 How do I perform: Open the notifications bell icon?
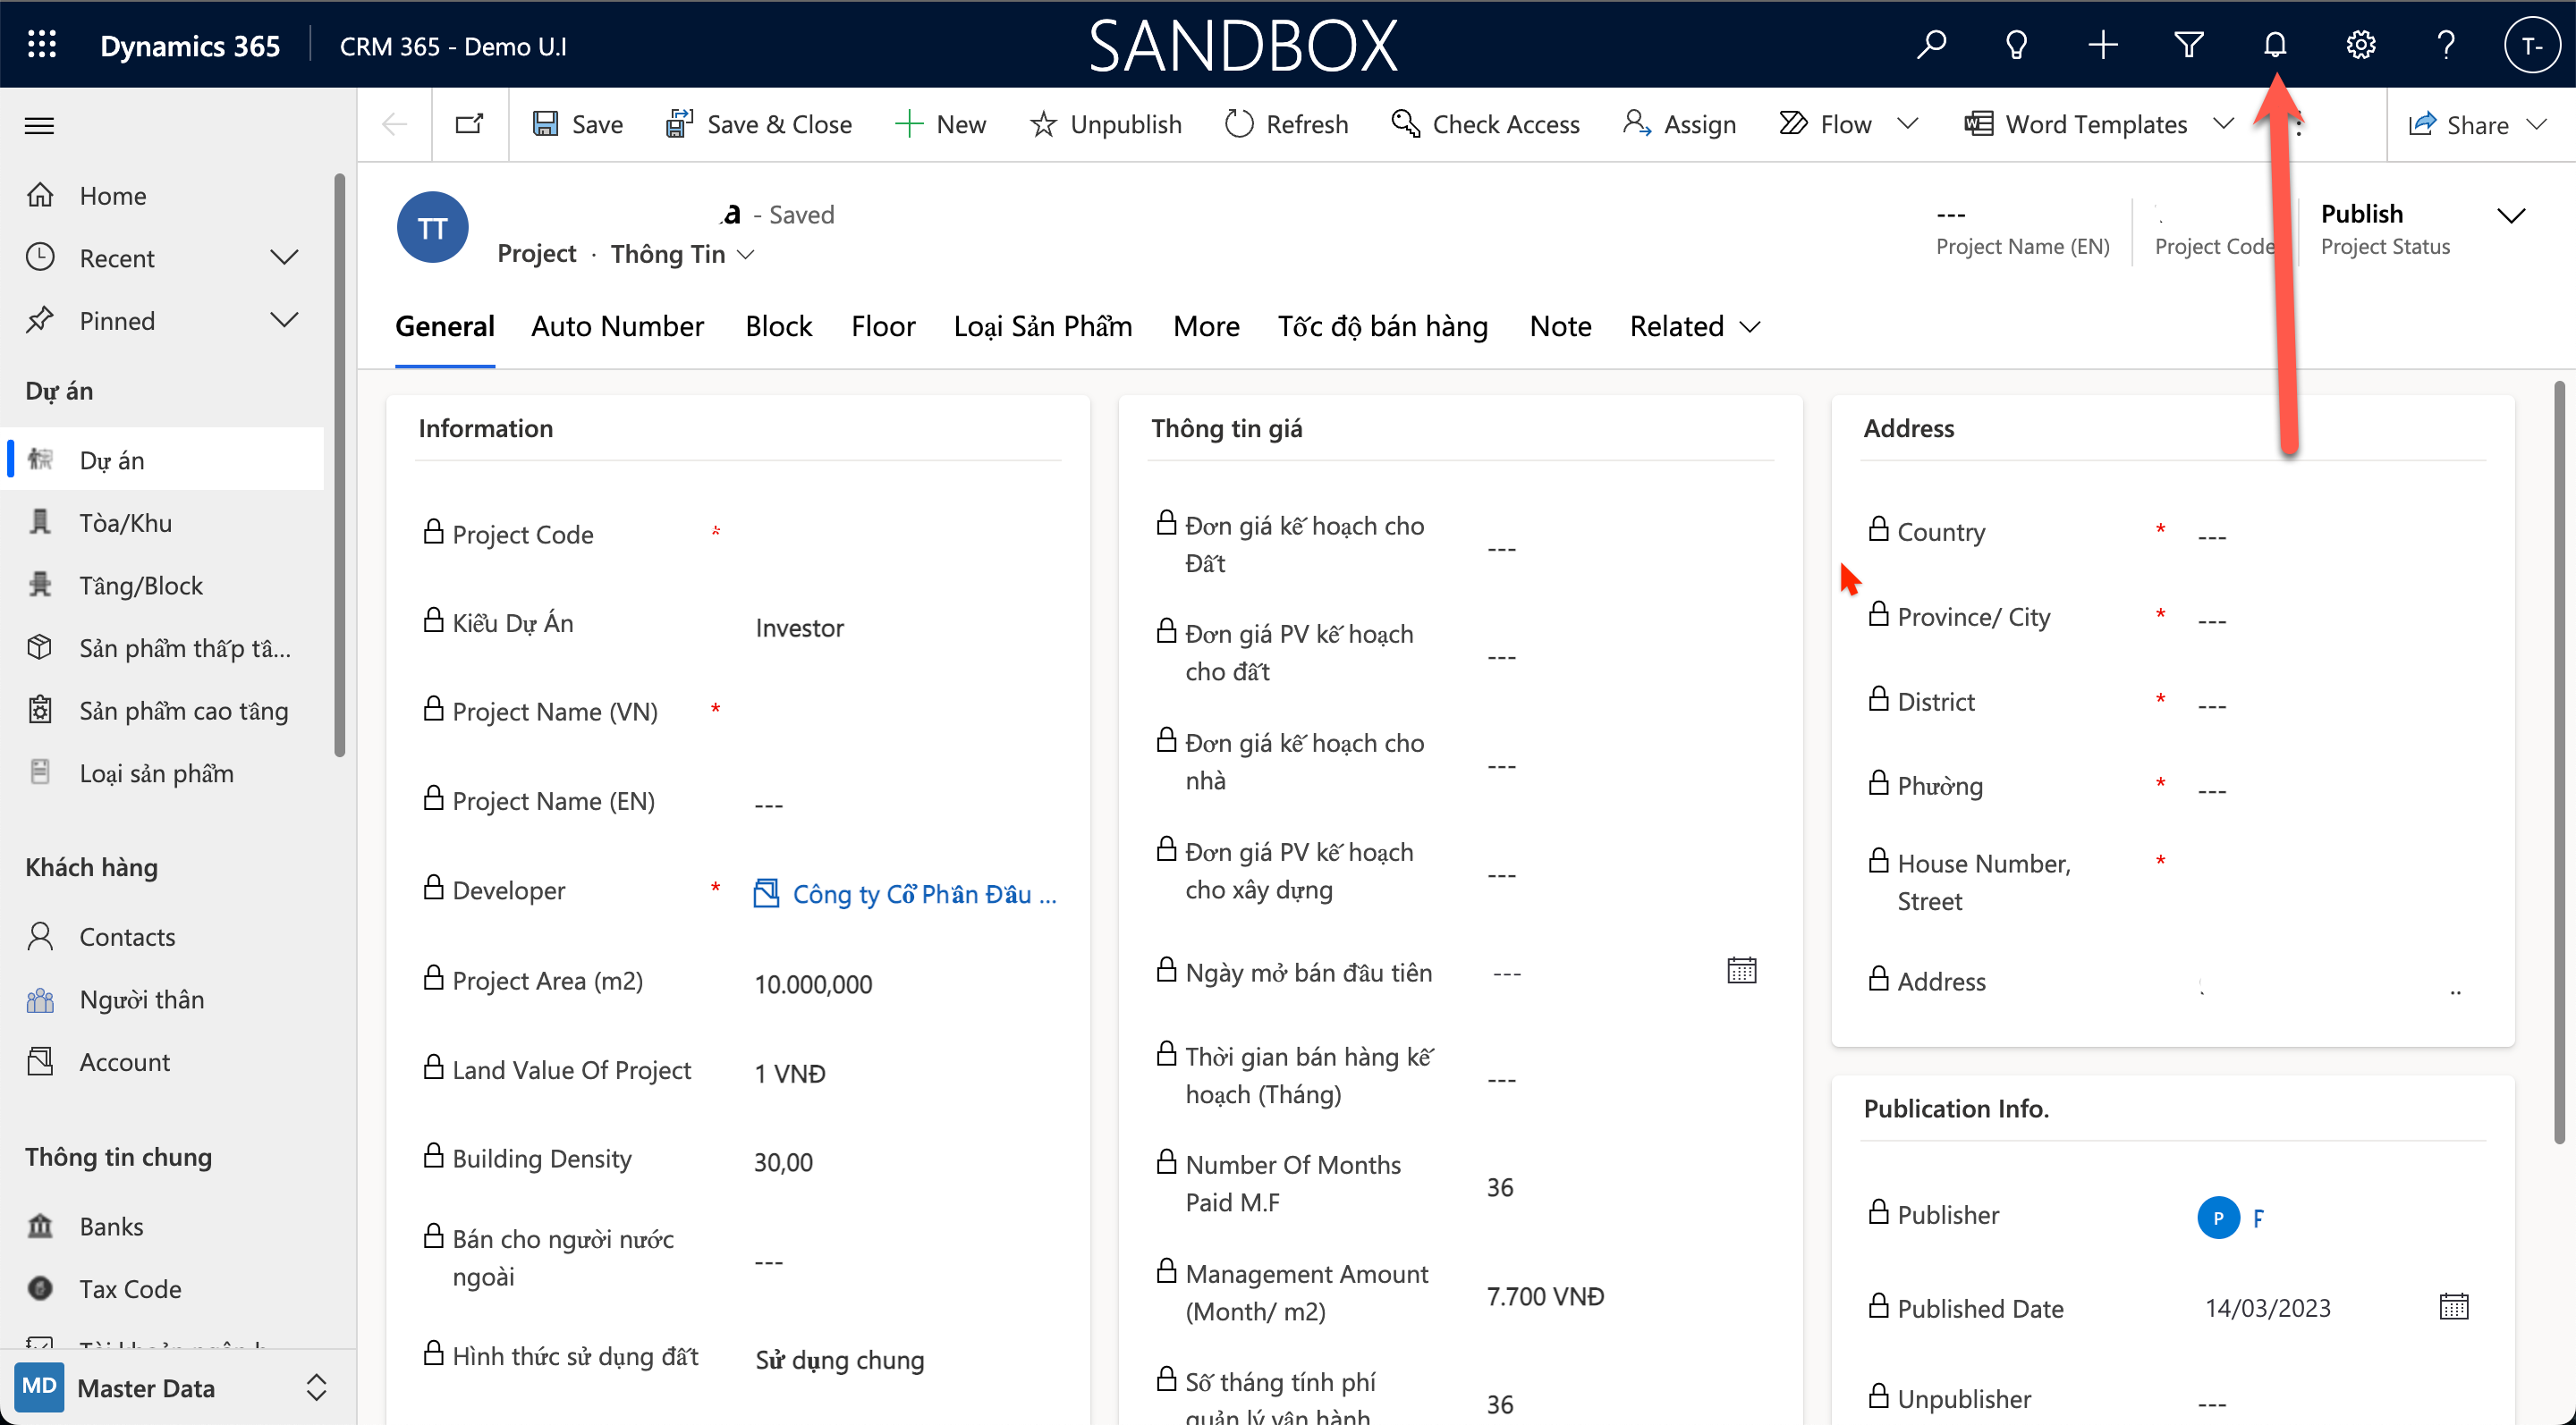point(2274,45)
